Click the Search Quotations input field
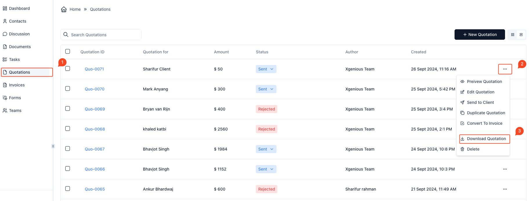The height and width of the screenshot is (201, 532). [104, 35]
